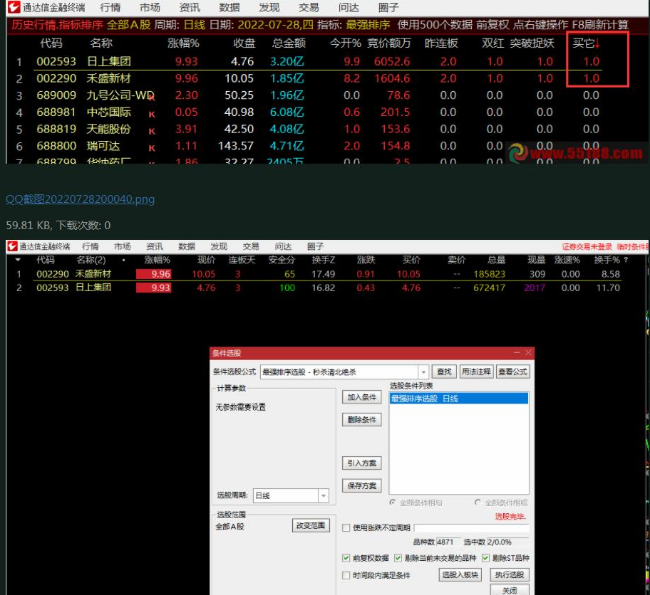The image size is (650, 595).
Task: Click the TDX logo icon in upper window
Action: pyautogui.click(x=14, y=6)
